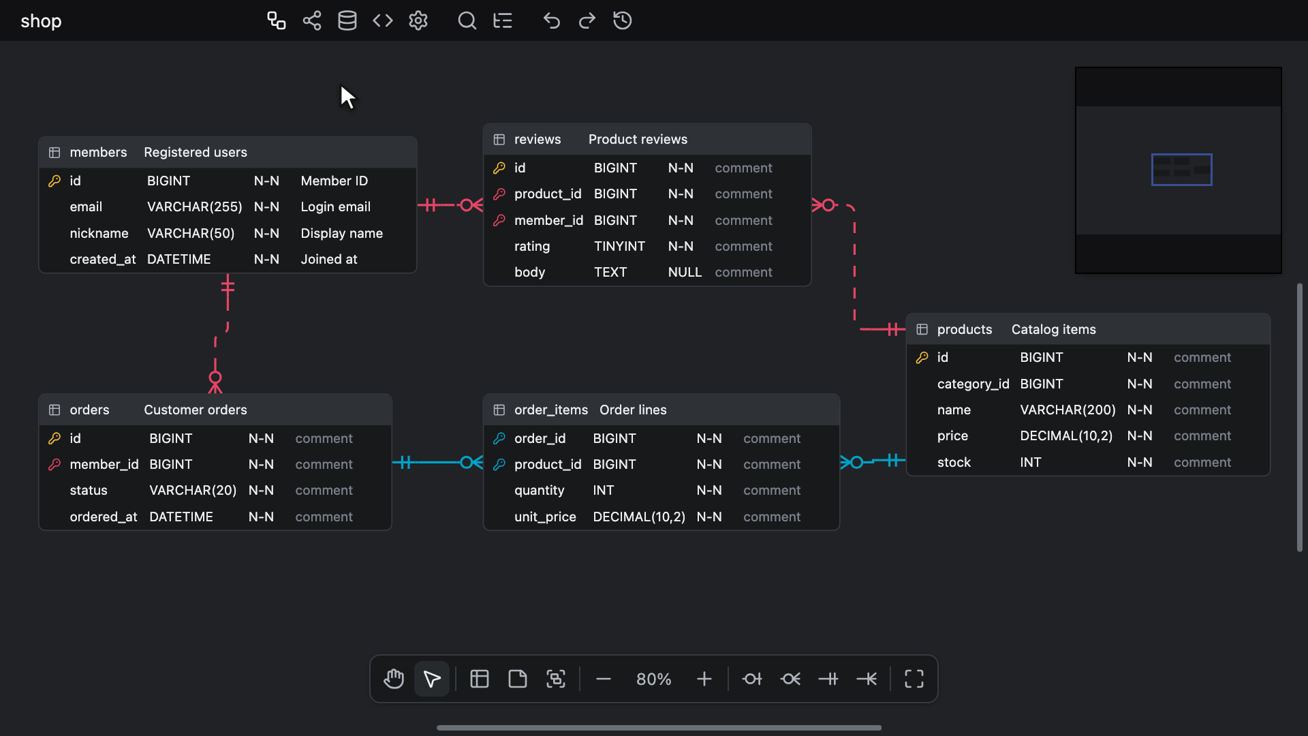Open the settings gear icon

point(418,20)
